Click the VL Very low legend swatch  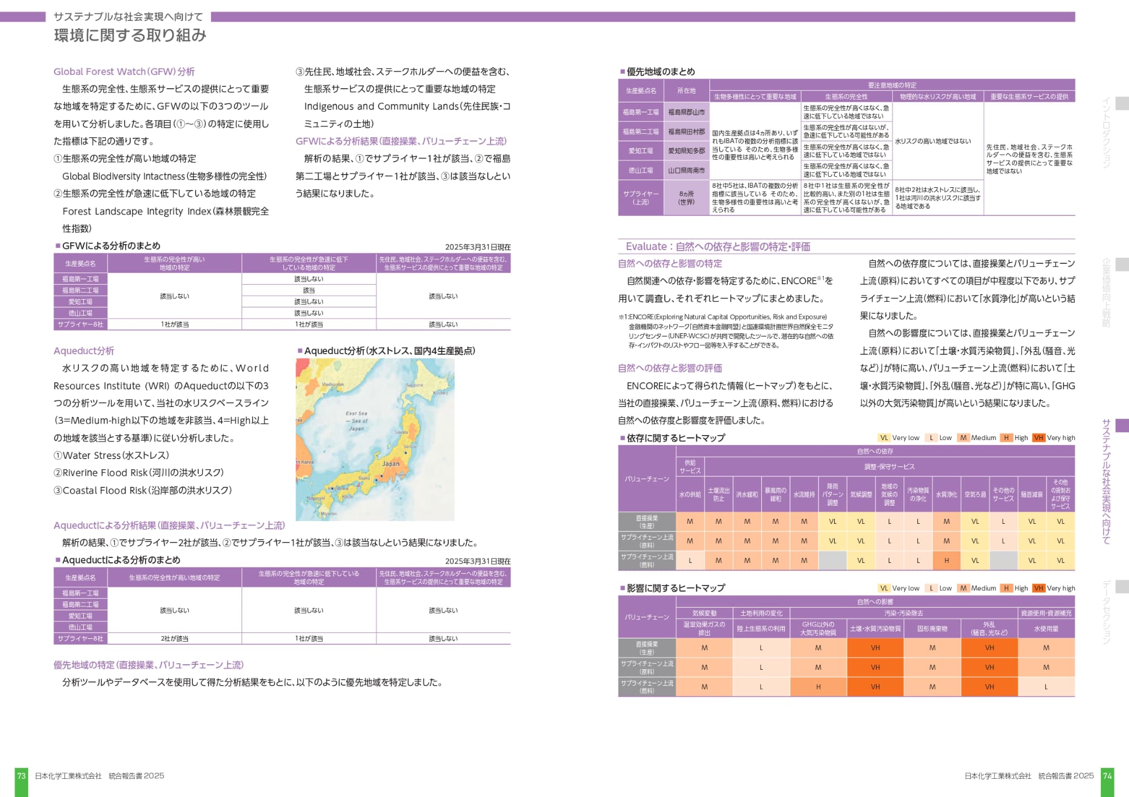884,438
